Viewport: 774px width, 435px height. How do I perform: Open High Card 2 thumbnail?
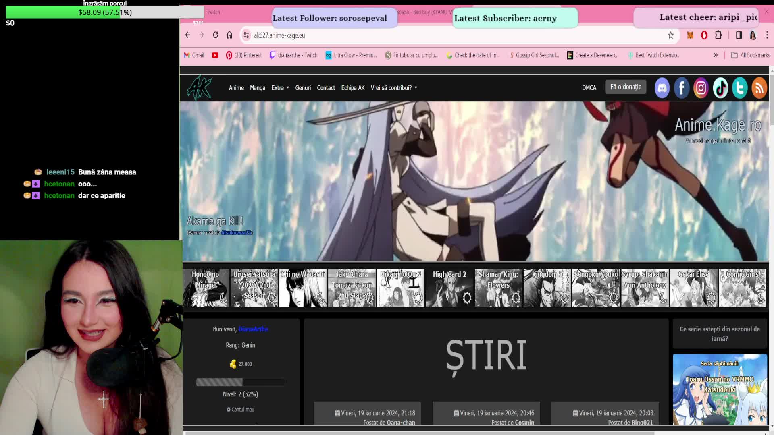[449, 288]
